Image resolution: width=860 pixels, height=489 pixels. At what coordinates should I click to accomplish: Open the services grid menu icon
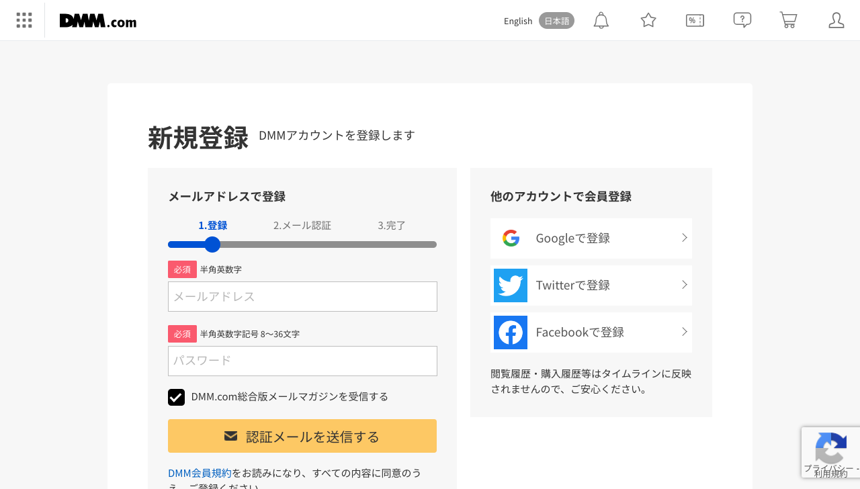pos(24,20)
